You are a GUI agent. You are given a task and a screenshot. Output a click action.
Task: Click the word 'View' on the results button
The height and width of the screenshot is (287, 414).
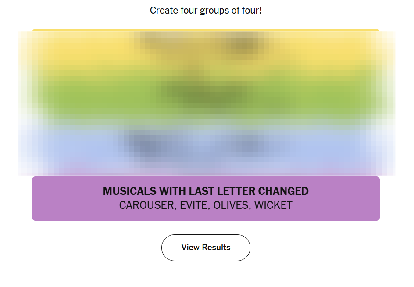pyautogui.click(x=190, y=248)
